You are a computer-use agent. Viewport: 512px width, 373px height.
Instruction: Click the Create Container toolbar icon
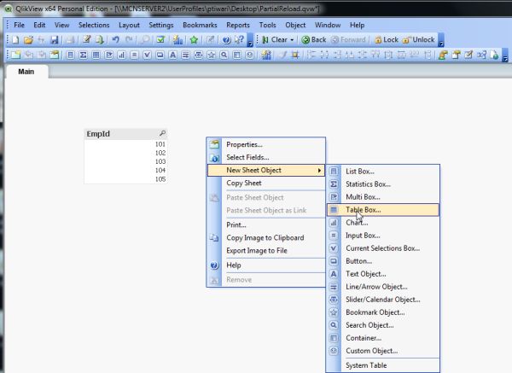(236, 55)
